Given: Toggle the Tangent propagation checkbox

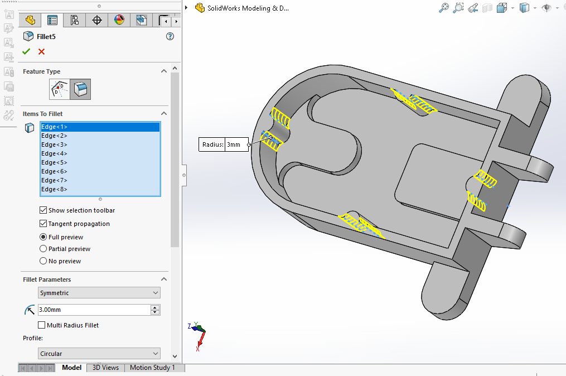Looking at the screenshot, I should click(43, 224).
